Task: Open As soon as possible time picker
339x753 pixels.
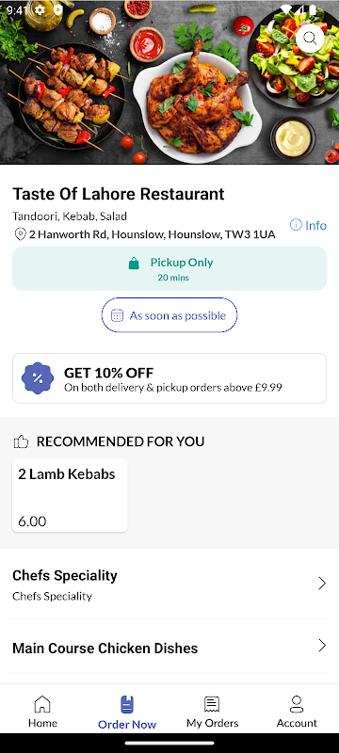Action: tap(169, 315)
